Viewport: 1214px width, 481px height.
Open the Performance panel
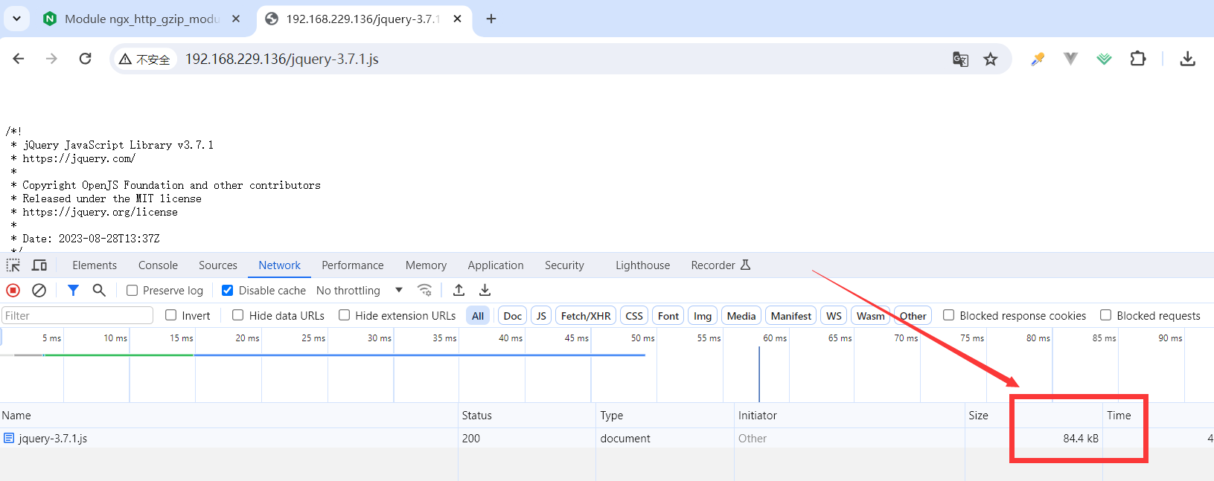pyautogui.click(x=353, y=265)
